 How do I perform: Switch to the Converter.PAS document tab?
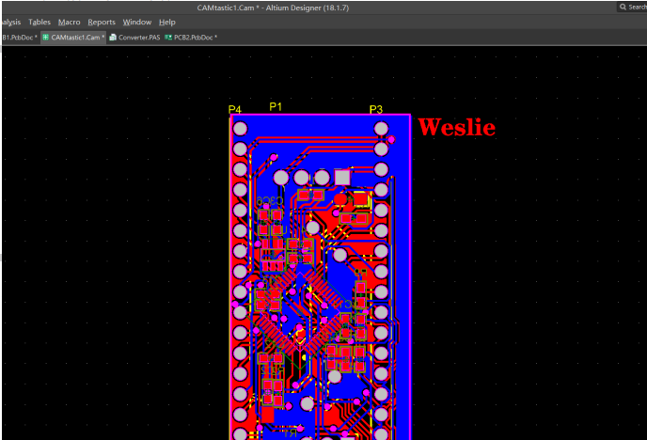tap(134, 38)
